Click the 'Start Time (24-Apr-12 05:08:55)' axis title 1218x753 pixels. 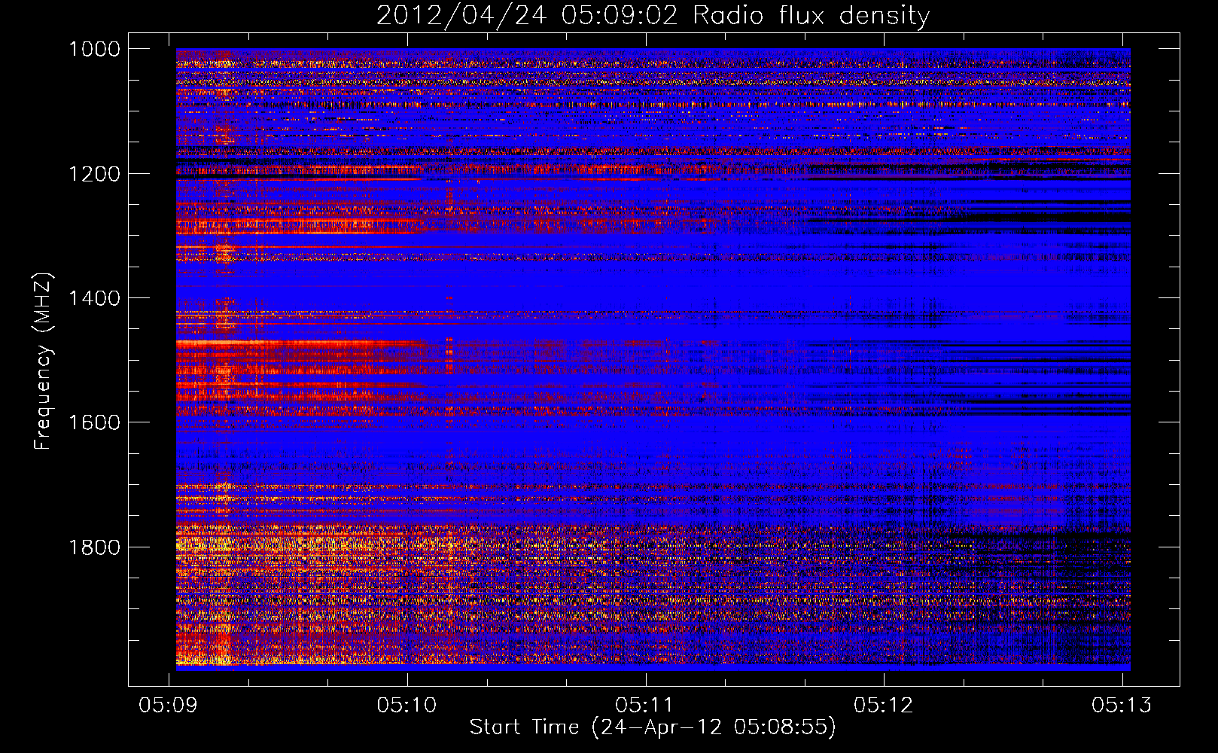pyautogui.click(x=653, y=727)
